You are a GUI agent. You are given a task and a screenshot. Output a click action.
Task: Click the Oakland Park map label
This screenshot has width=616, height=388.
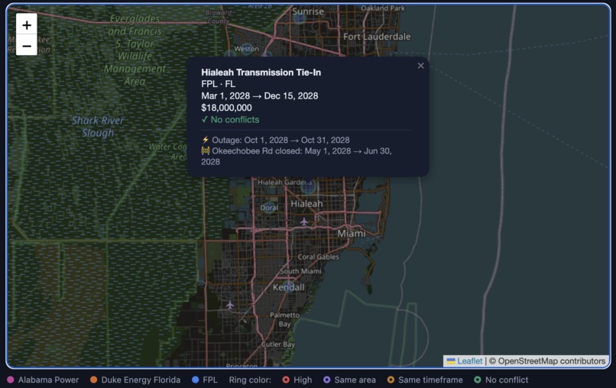(x=383, y=8)
